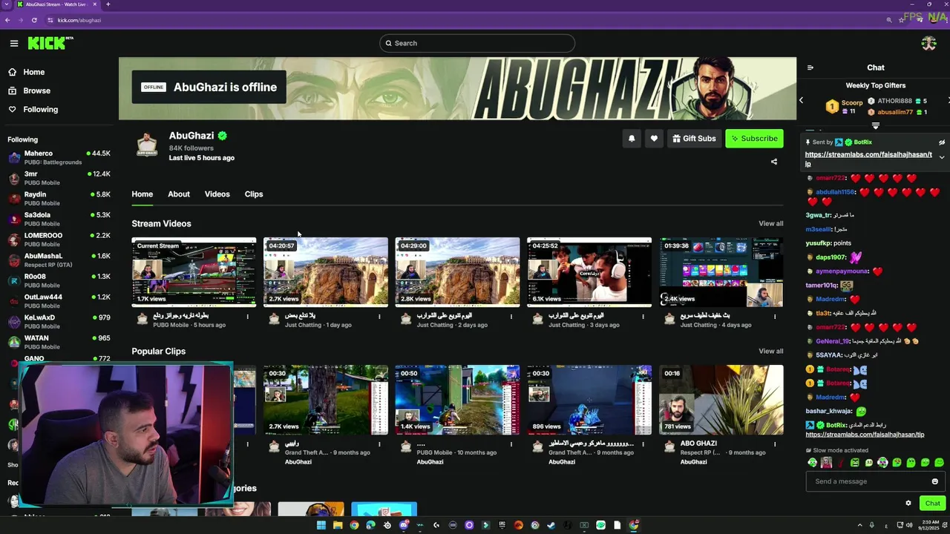Click the Search box
Screen dimensions: 950x534
477,43
